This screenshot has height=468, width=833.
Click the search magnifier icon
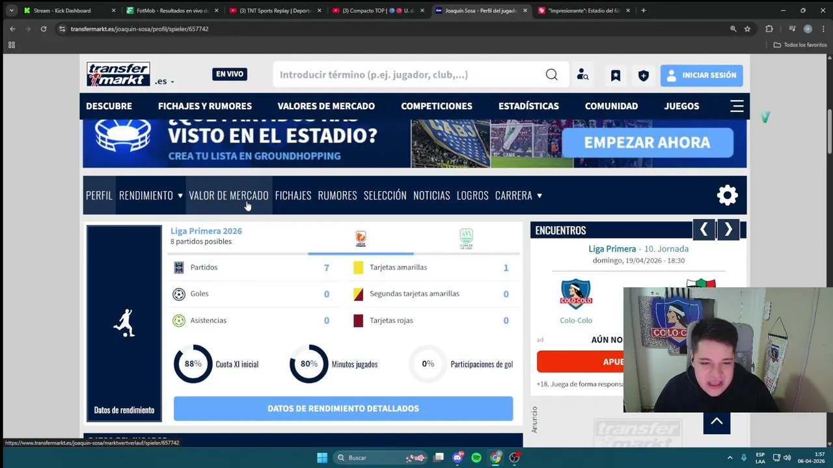552,75
